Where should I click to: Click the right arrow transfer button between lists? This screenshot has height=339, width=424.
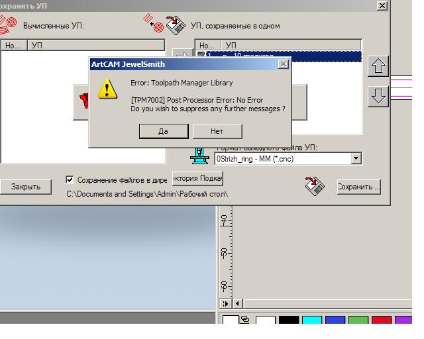click(182, 54)
